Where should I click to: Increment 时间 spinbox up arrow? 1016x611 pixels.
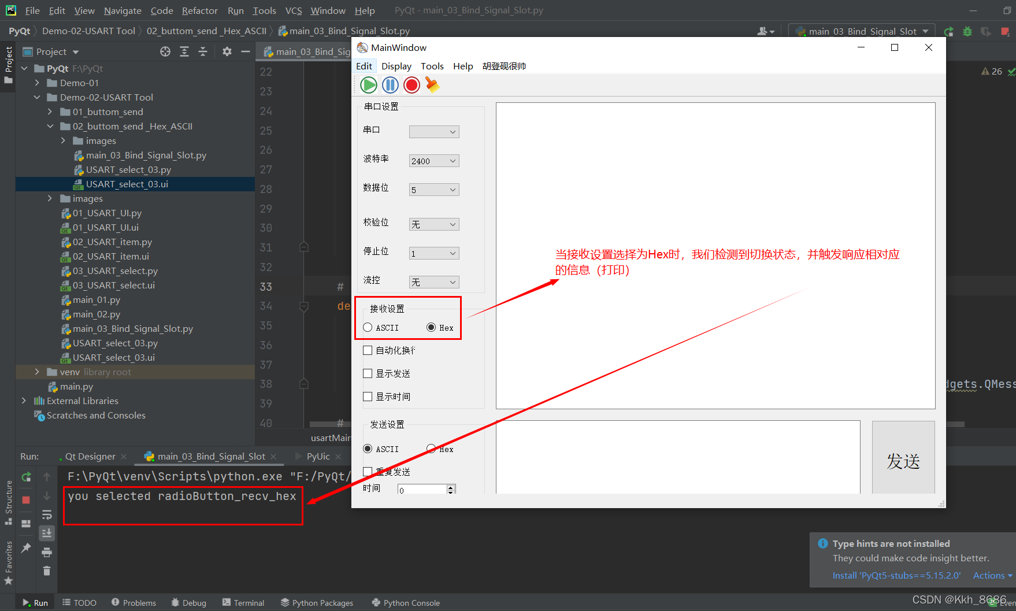point(451,487)
